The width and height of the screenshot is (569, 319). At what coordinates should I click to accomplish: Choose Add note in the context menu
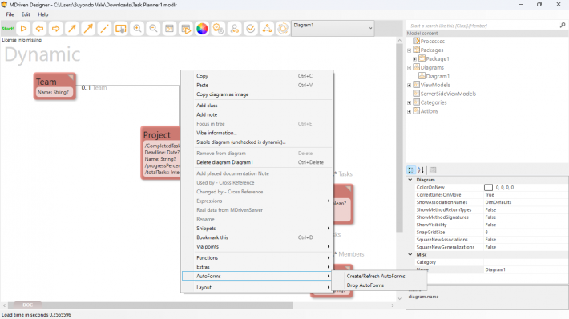257,114
